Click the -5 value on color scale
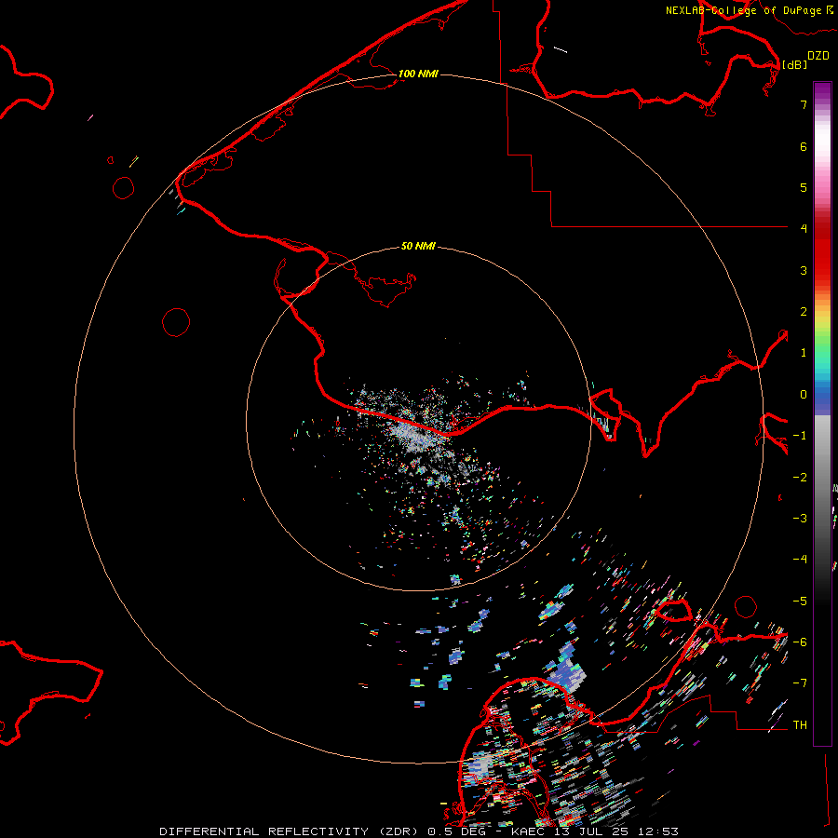838x838 pixels. coord(800,601)
